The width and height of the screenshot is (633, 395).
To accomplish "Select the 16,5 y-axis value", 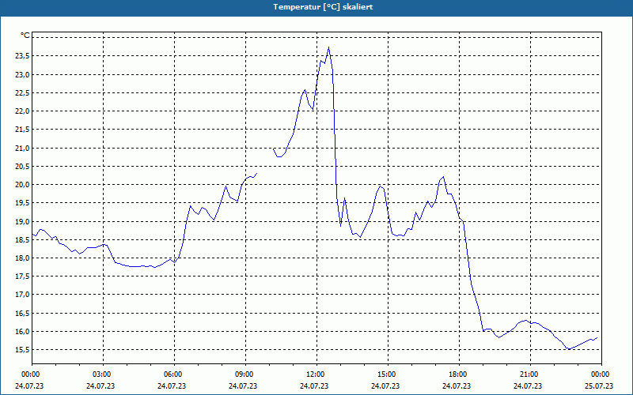I will [x=22, y=313].
